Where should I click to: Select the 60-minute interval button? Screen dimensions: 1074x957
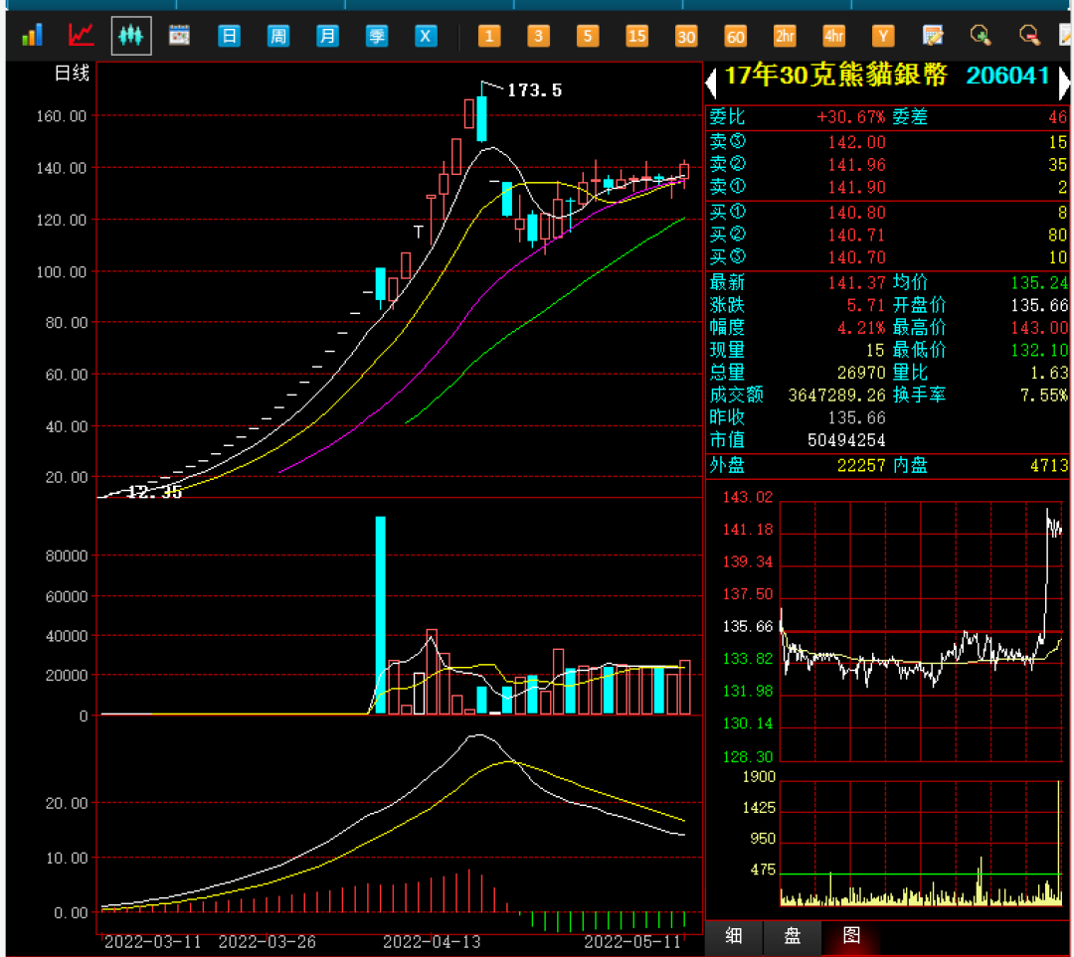click(736, 36)
